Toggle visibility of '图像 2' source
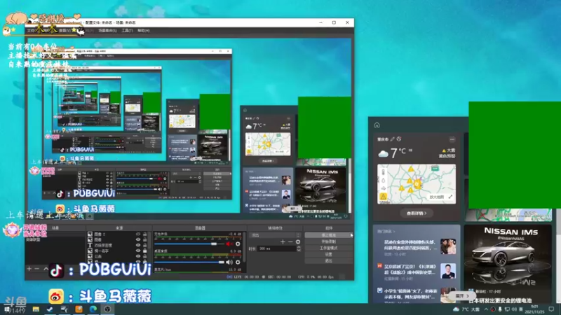Image resolution: width=561 pixels, height=315 pixels. pyautogui.click(x=138, y=234)
